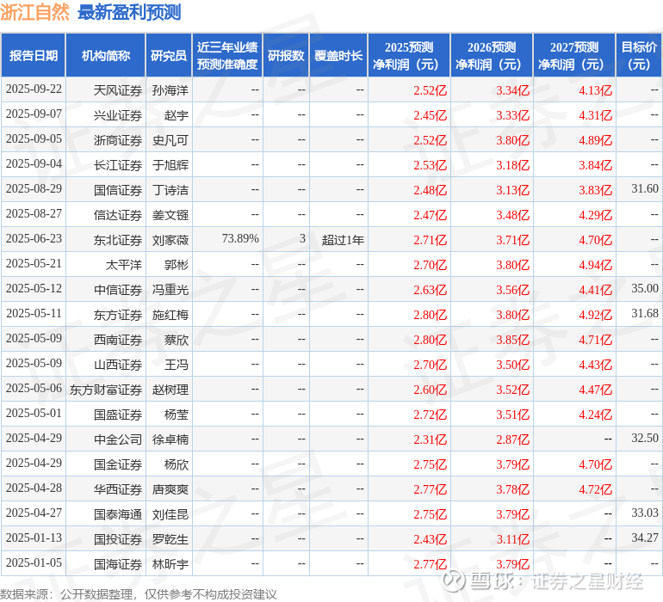663x602 pixels.
Task: Select institution 国海证券
Action: [118, 564]
